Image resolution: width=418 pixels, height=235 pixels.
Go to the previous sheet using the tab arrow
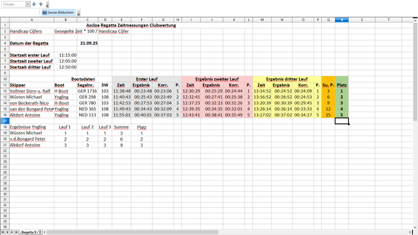(7, 231)
